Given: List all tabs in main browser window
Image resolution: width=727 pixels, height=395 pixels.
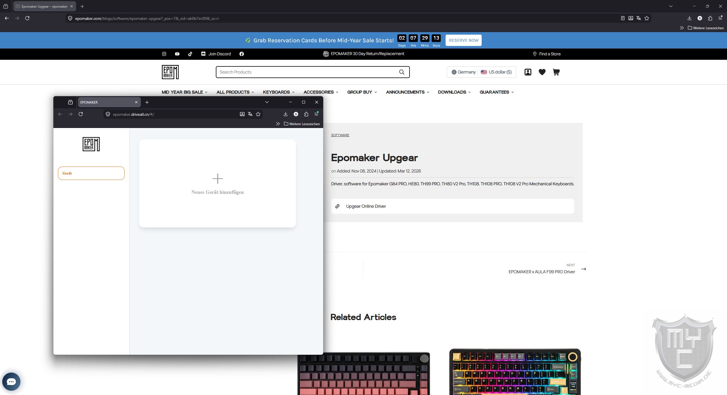Looking at the screenshot, I should 671,6.
